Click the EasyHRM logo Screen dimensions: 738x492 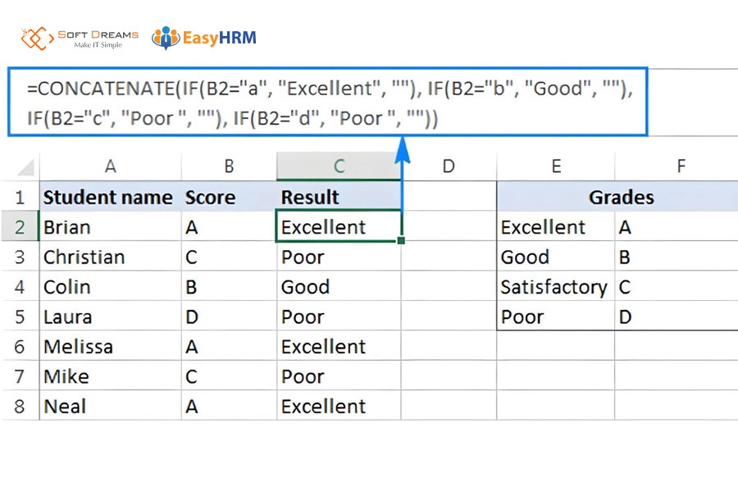[x=204, y=38]
